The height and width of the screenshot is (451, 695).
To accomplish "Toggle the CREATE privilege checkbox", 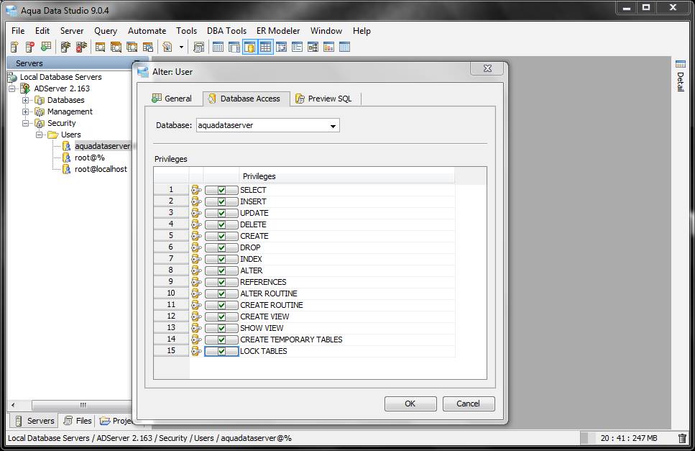I will (221, 237).
